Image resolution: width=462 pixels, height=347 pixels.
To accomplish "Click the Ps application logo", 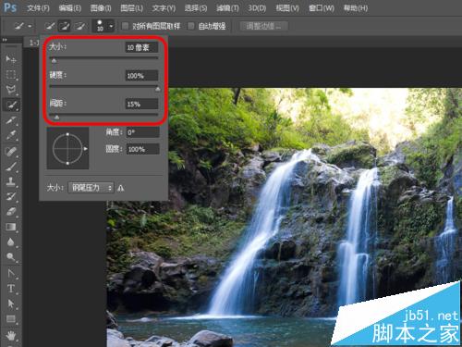I will point(10,7).
